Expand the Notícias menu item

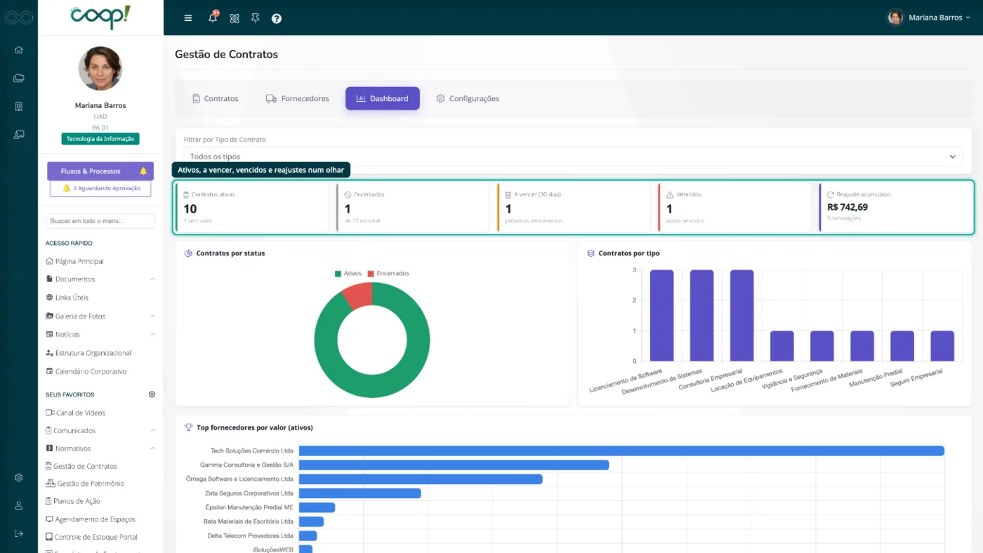pyautogui.click(x=100, y=335)
